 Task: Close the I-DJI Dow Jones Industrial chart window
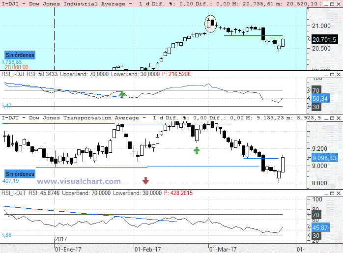[339, 4]
